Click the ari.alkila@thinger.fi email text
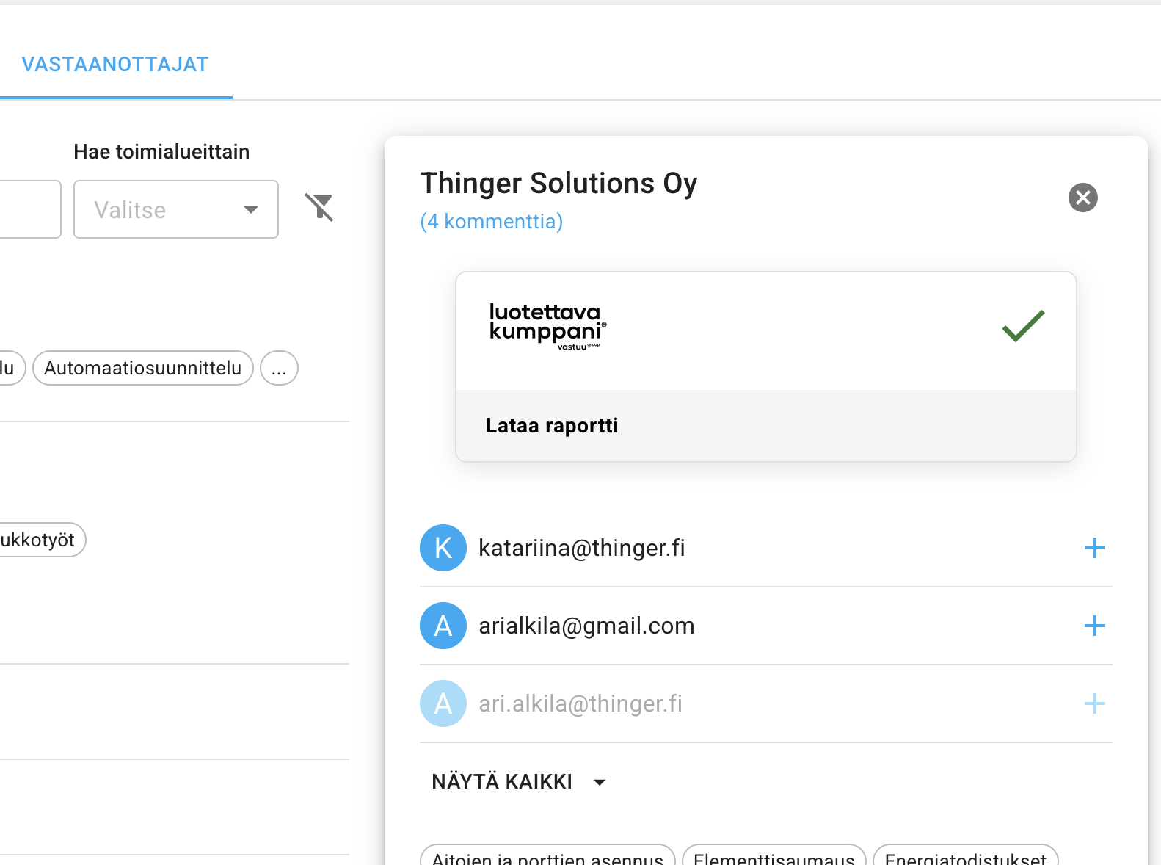 click(580, 703)
